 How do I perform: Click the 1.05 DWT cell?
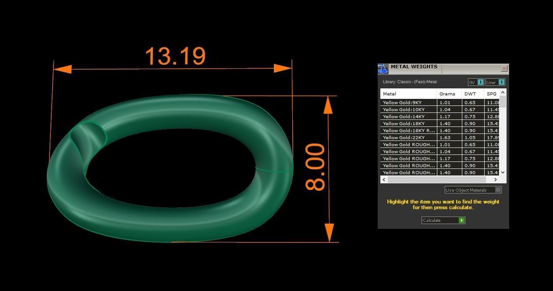pyautogui.click(x=473, y=137)
